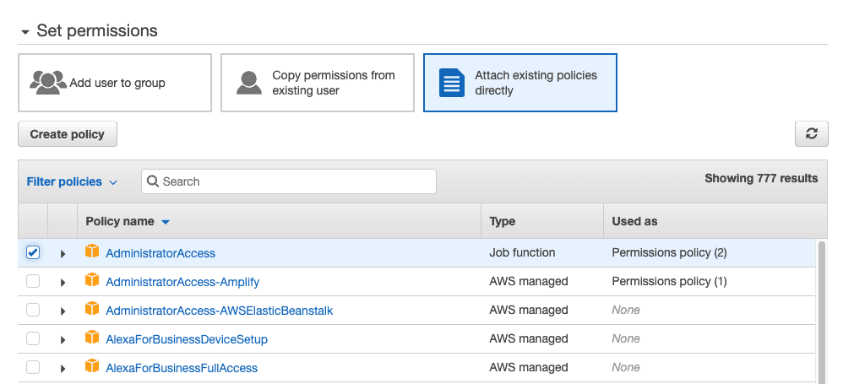Viewport: 854px width, 384px height.
Task: Click the document icon in Attach existing policies
Action: (x=452, y=83)
